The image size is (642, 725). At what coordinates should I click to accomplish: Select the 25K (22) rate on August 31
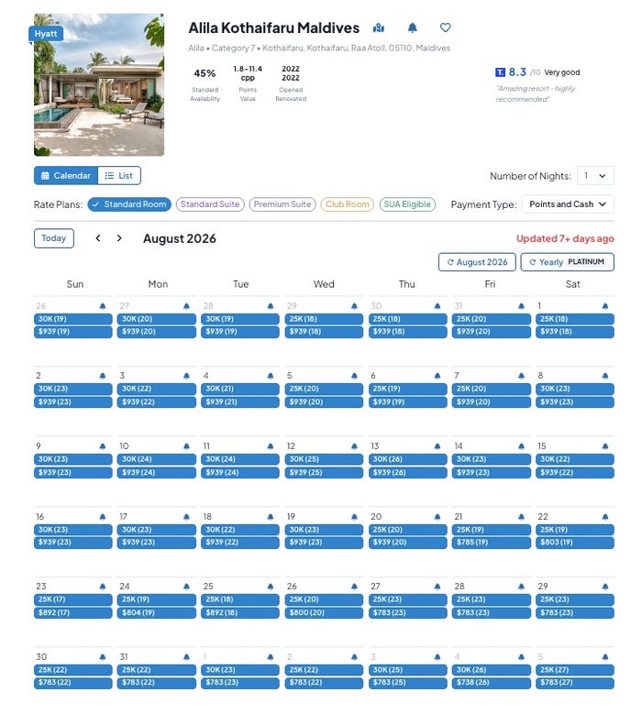click(156, 670)
